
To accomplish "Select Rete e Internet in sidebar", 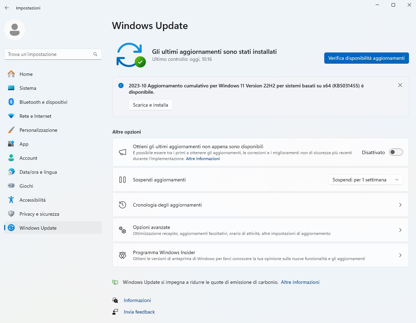I will 35,116.
